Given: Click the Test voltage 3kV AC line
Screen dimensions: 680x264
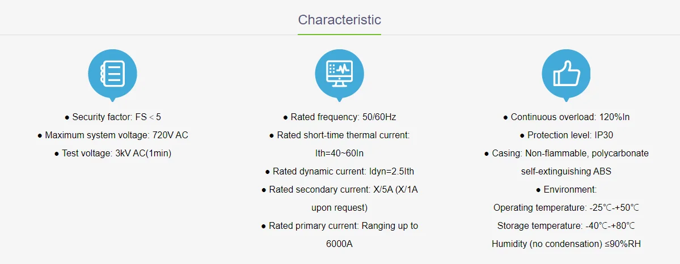Looking at the screenshot, I should pyautogui.click(x=113, y=154).
